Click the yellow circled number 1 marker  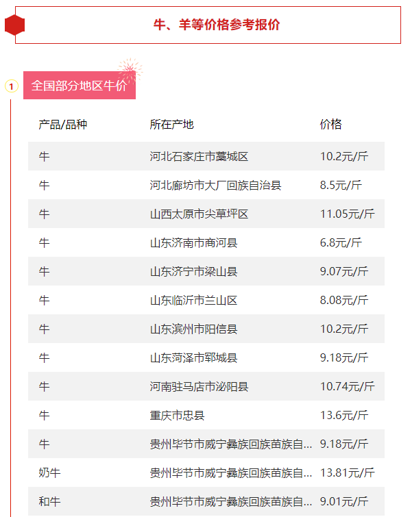(x=12, y=86)
